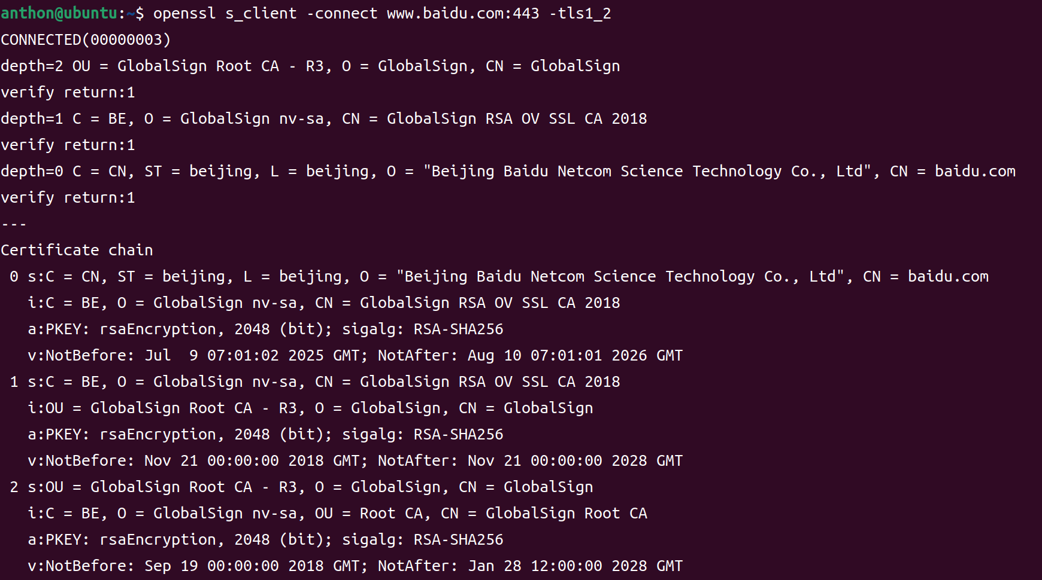Click the depth=0 Beijing Baidu line
This screenshot has height=580, width=1042.
508,171
